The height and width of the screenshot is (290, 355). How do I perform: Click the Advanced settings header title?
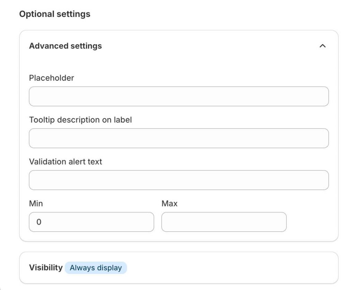point(66,46)
